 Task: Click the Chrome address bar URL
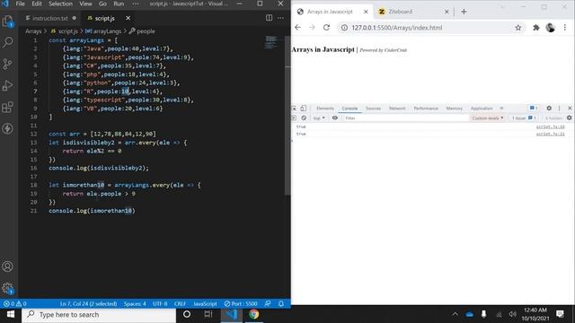(x=397, y=28)
